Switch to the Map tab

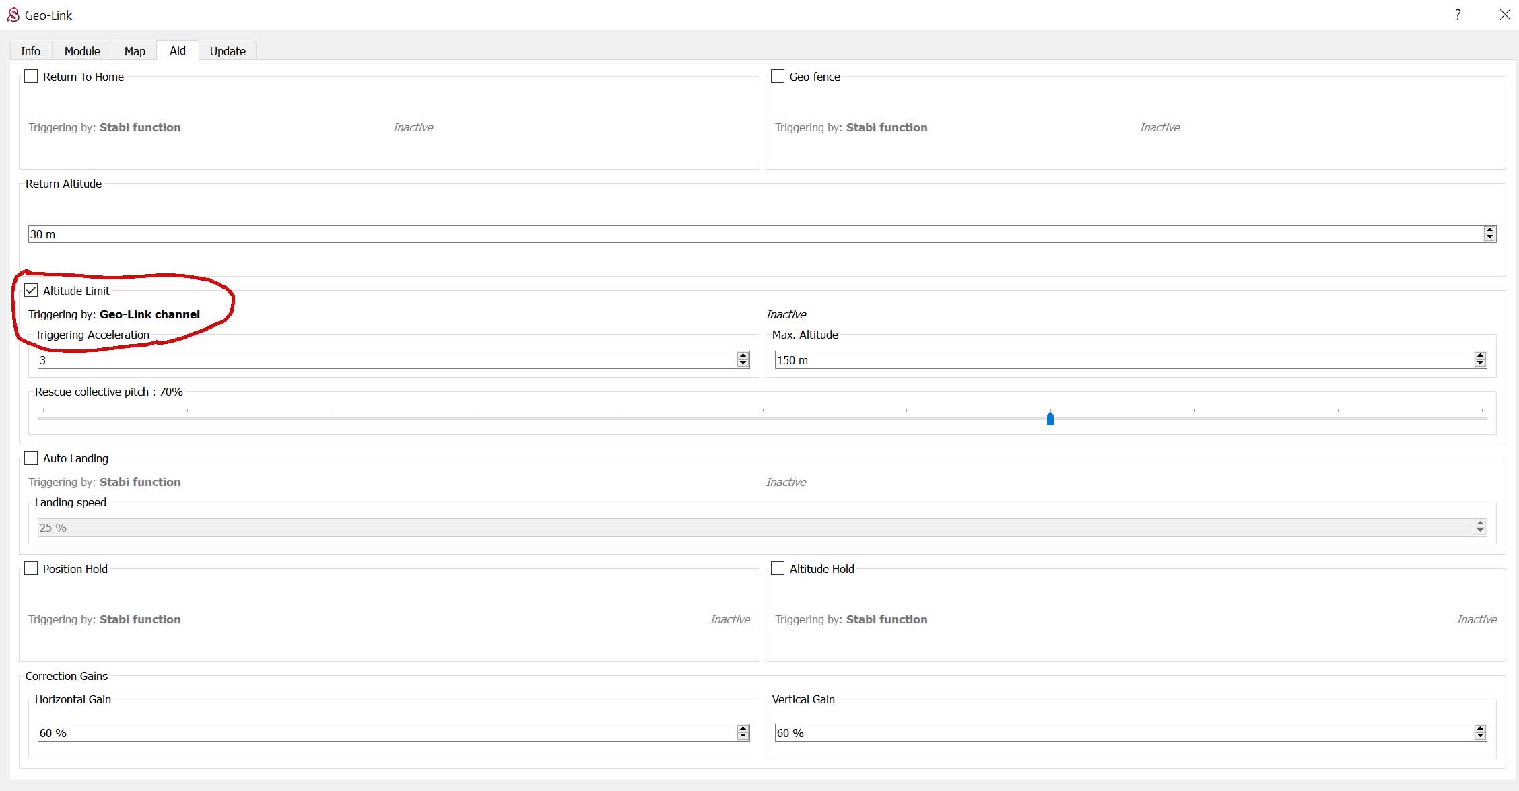click(135, 51)
